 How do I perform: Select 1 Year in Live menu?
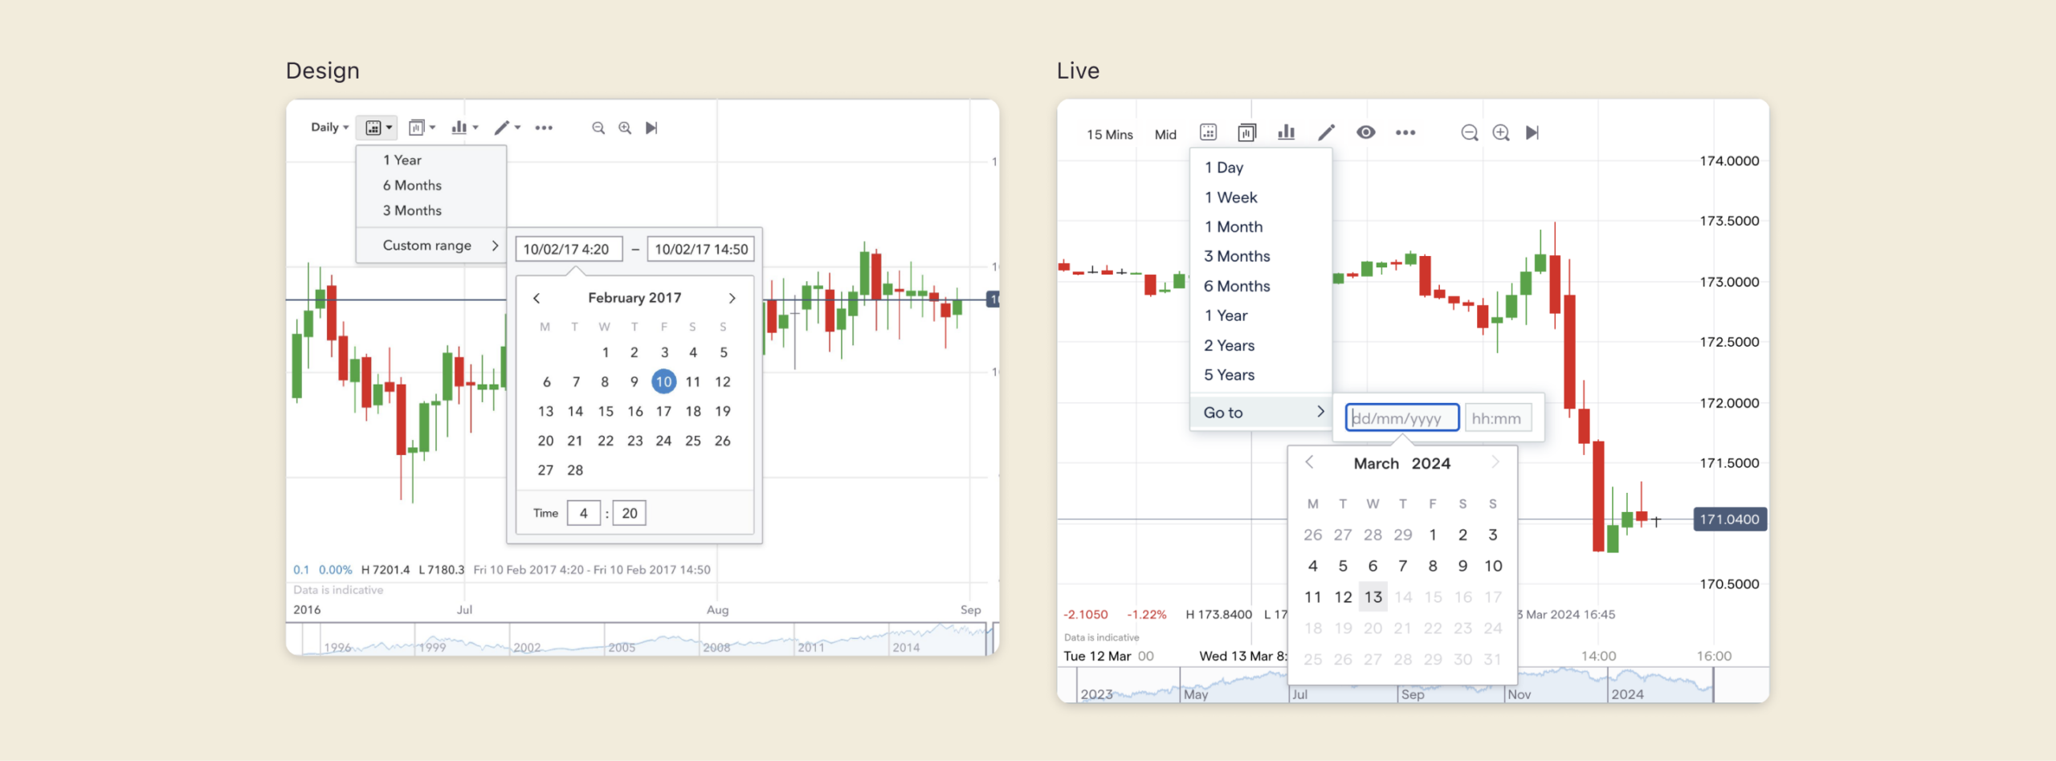1261,315
